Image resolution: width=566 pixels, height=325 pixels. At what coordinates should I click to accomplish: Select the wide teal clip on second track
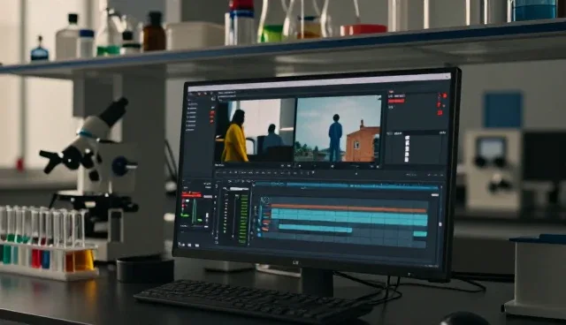[349, 217]
